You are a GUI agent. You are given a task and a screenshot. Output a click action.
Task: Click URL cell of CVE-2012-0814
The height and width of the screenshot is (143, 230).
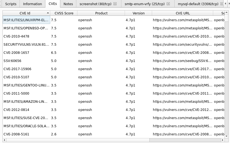183,110
